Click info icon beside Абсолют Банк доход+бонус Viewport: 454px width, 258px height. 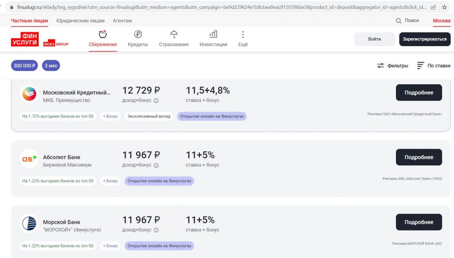156,165
